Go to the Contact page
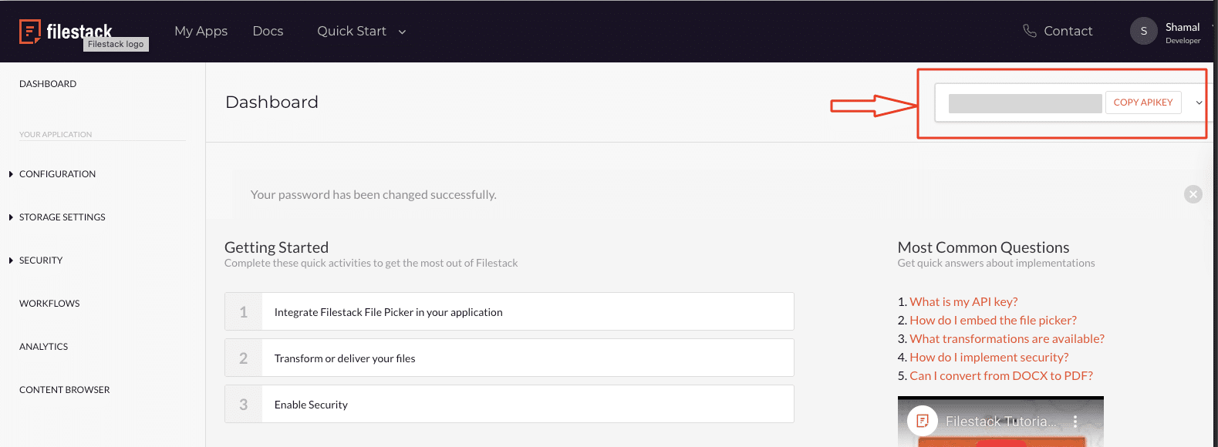 tap(1068, 31)
